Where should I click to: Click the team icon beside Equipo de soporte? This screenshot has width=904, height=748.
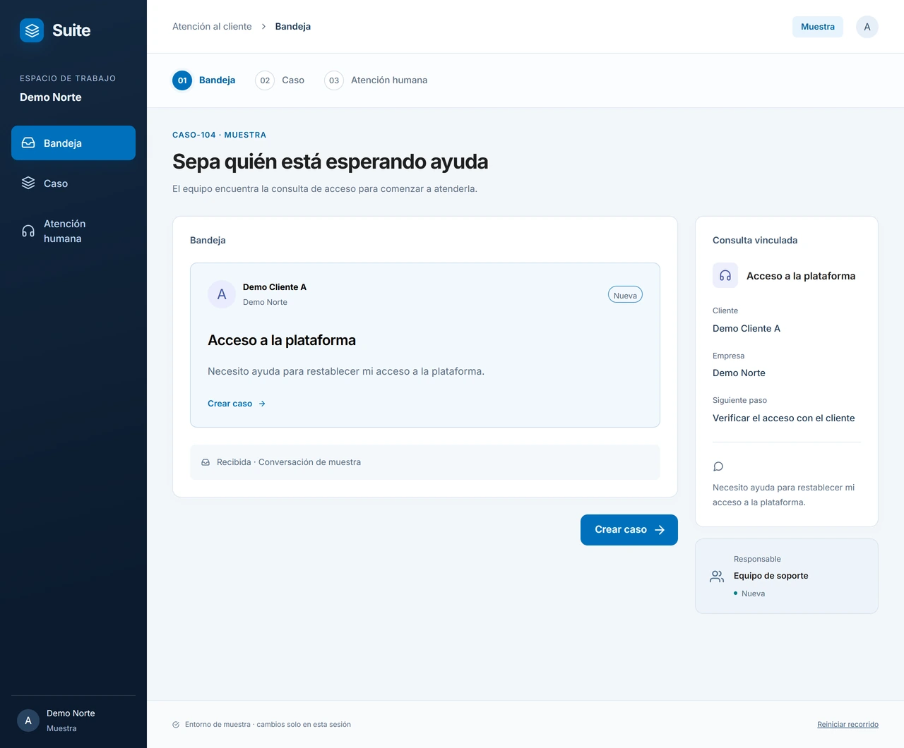(717, 577)
